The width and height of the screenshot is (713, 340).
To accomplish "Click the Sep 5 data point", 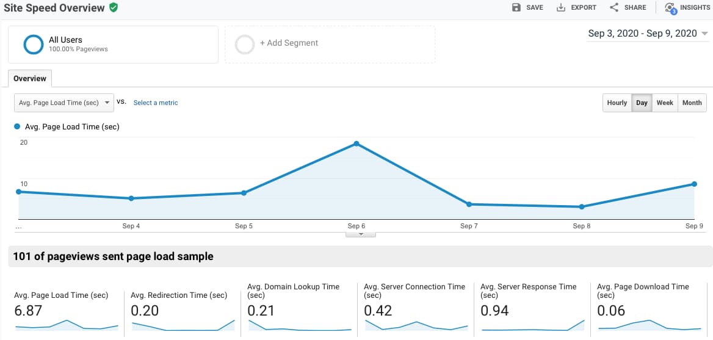I will (244, 193).
